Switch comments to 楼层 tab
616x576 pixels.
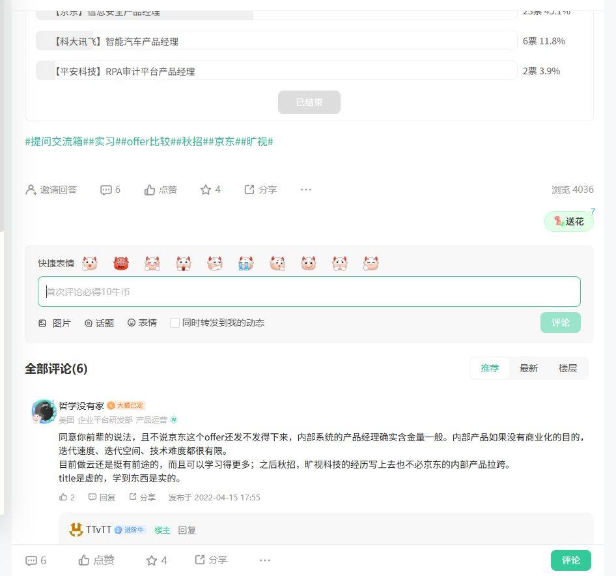point(568,368)
